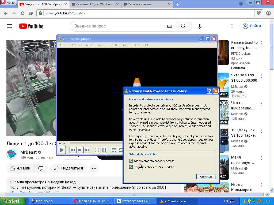Open Яхта за $1 vs $1,000,000,000 video

pyautogui.click(x=244, y=78)
